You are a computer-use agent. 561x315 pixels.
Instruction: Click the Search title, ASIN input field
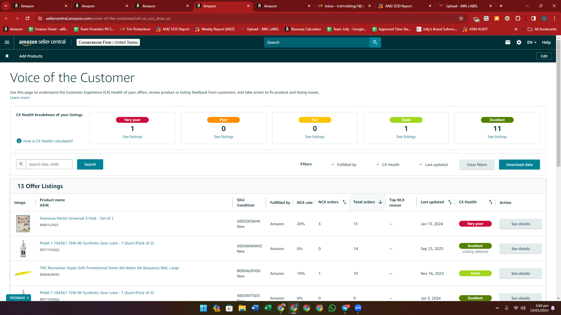(x=49, y=164)
